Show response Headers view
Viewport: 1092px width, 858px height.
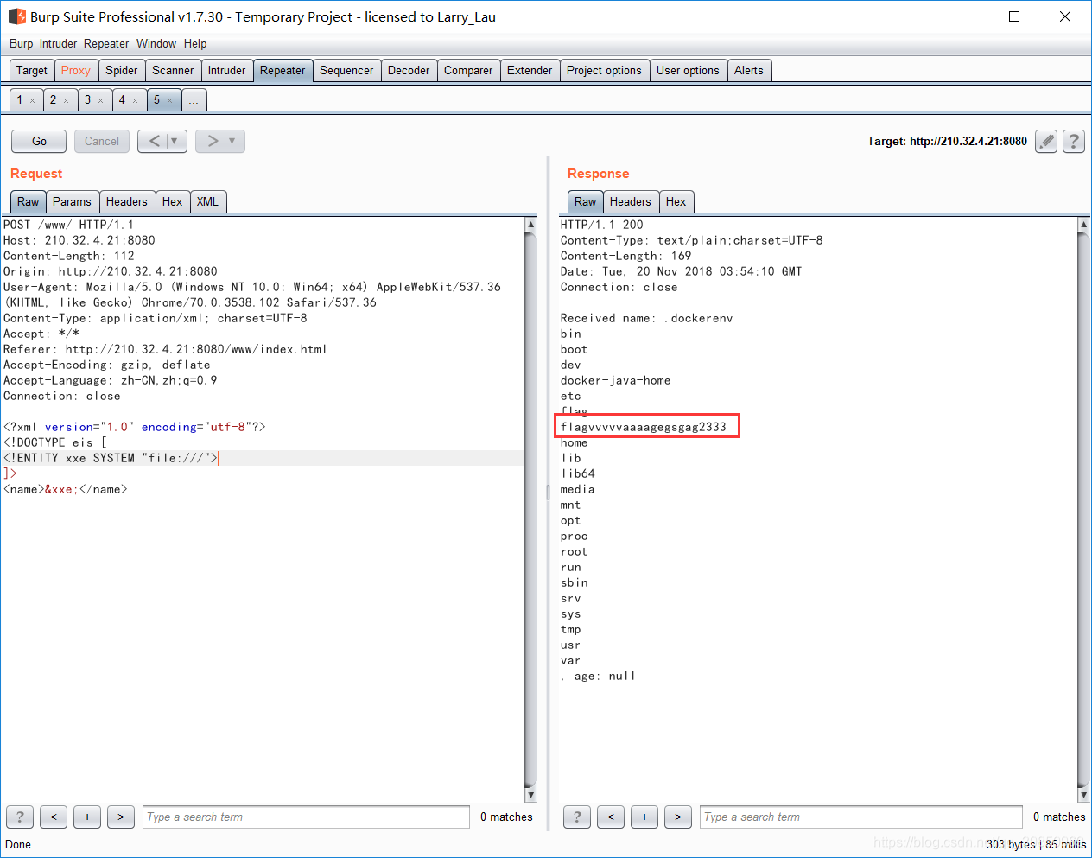click(631, 201)
